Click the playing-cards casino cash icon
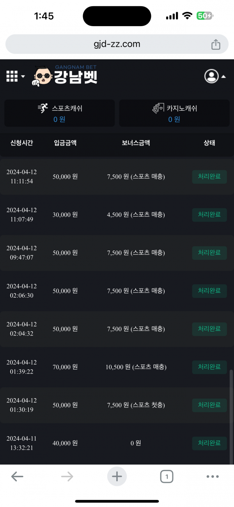 point(158,108)
